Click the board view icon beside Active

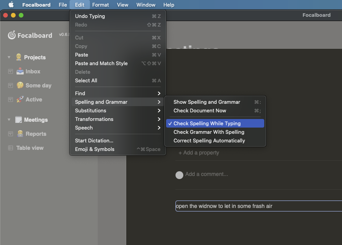pos(11,99)
